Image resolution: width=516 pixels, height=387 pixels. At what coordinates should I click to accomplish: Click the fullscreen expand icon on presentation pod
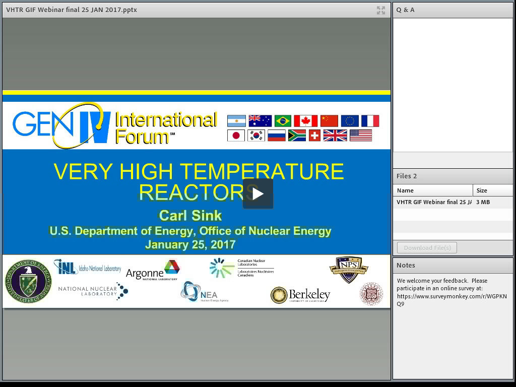[380, 10]
